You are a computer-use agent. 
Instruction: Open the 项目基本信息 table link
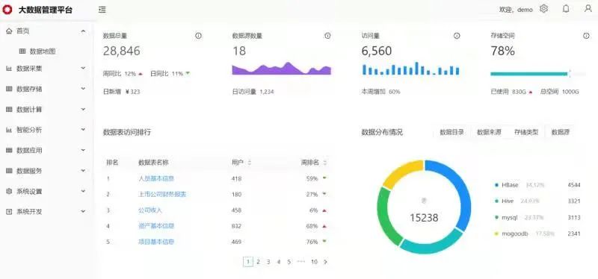click(x=156, y=242)
